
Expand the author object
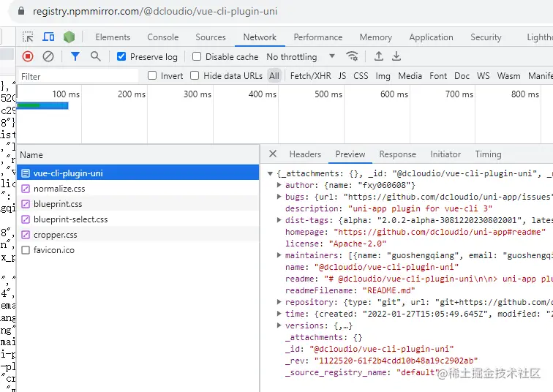(x=279, y=185)
